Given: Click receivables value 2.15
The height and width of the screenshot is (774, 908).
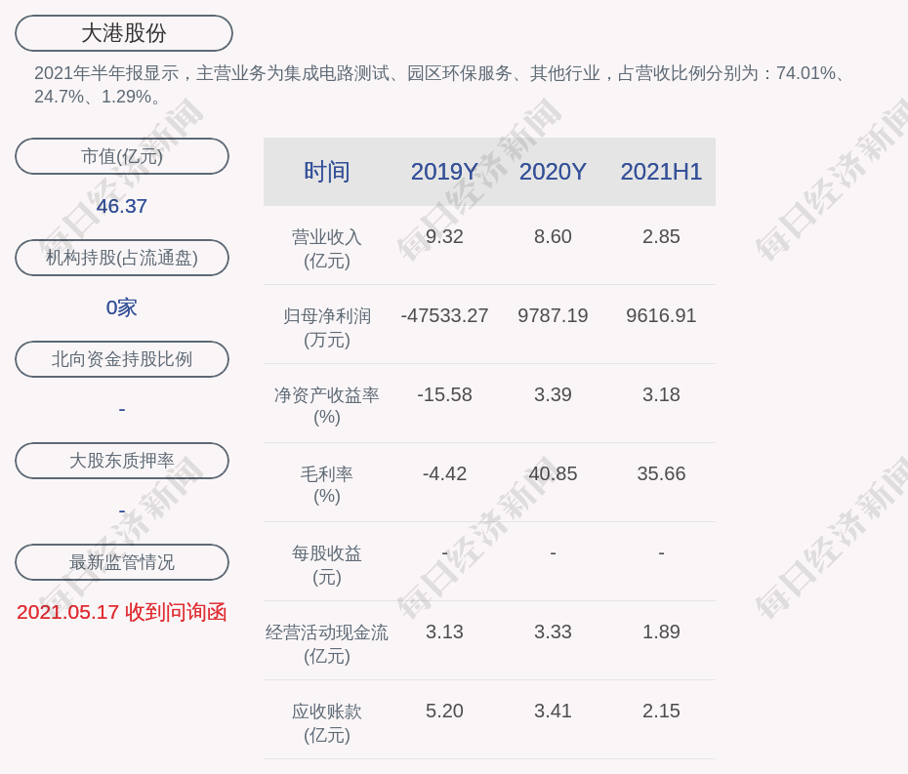Looking at the screenshot, I should (x=661, y=711).
